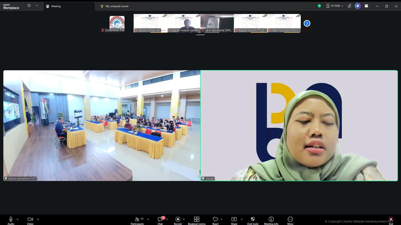This screenshot has height=225, width=401.
Task: Open the More options menu
Action: coord(290,220)
